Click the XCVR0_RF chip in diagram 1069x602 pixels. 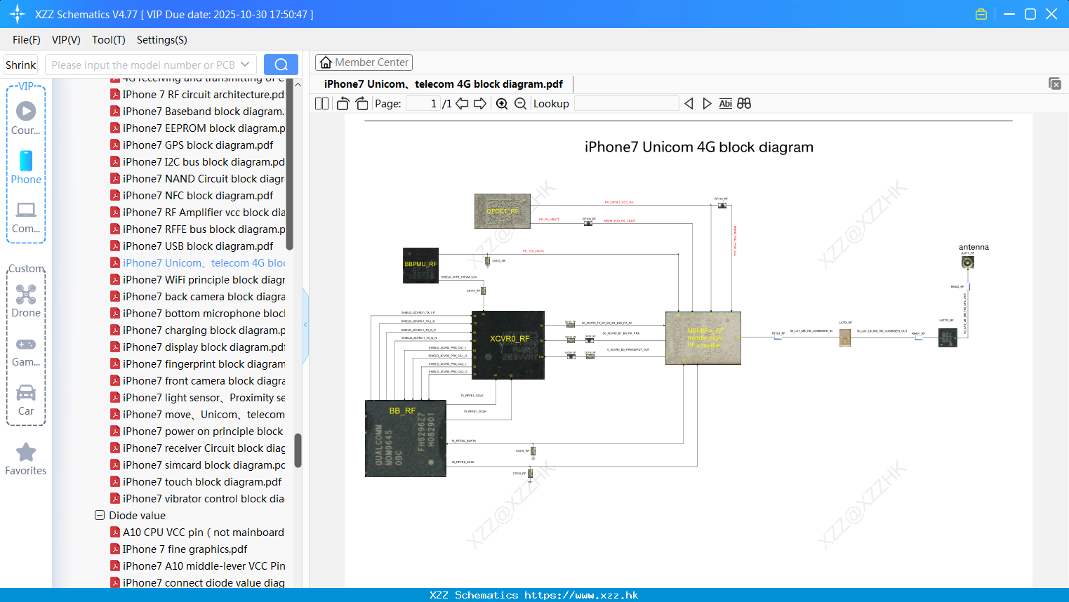(x=508, y=345)
